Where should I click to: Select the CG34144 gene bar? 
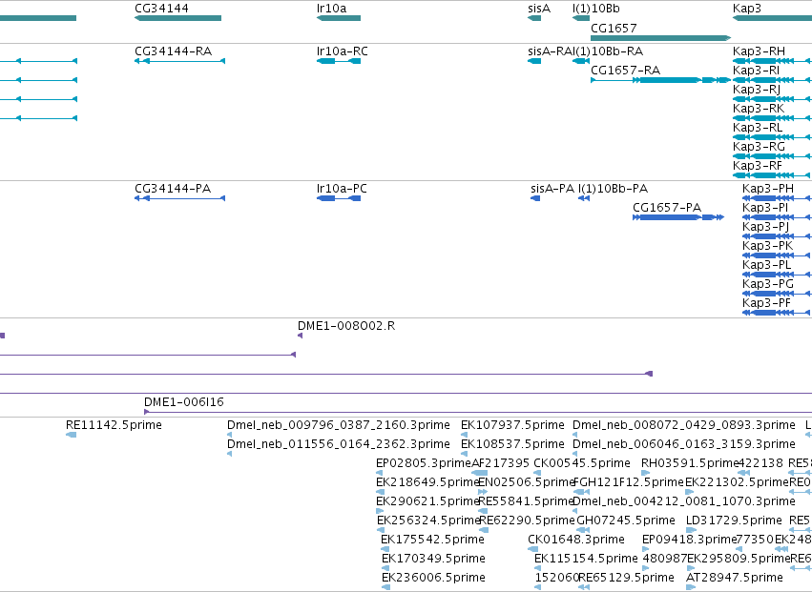pos(177,18)
